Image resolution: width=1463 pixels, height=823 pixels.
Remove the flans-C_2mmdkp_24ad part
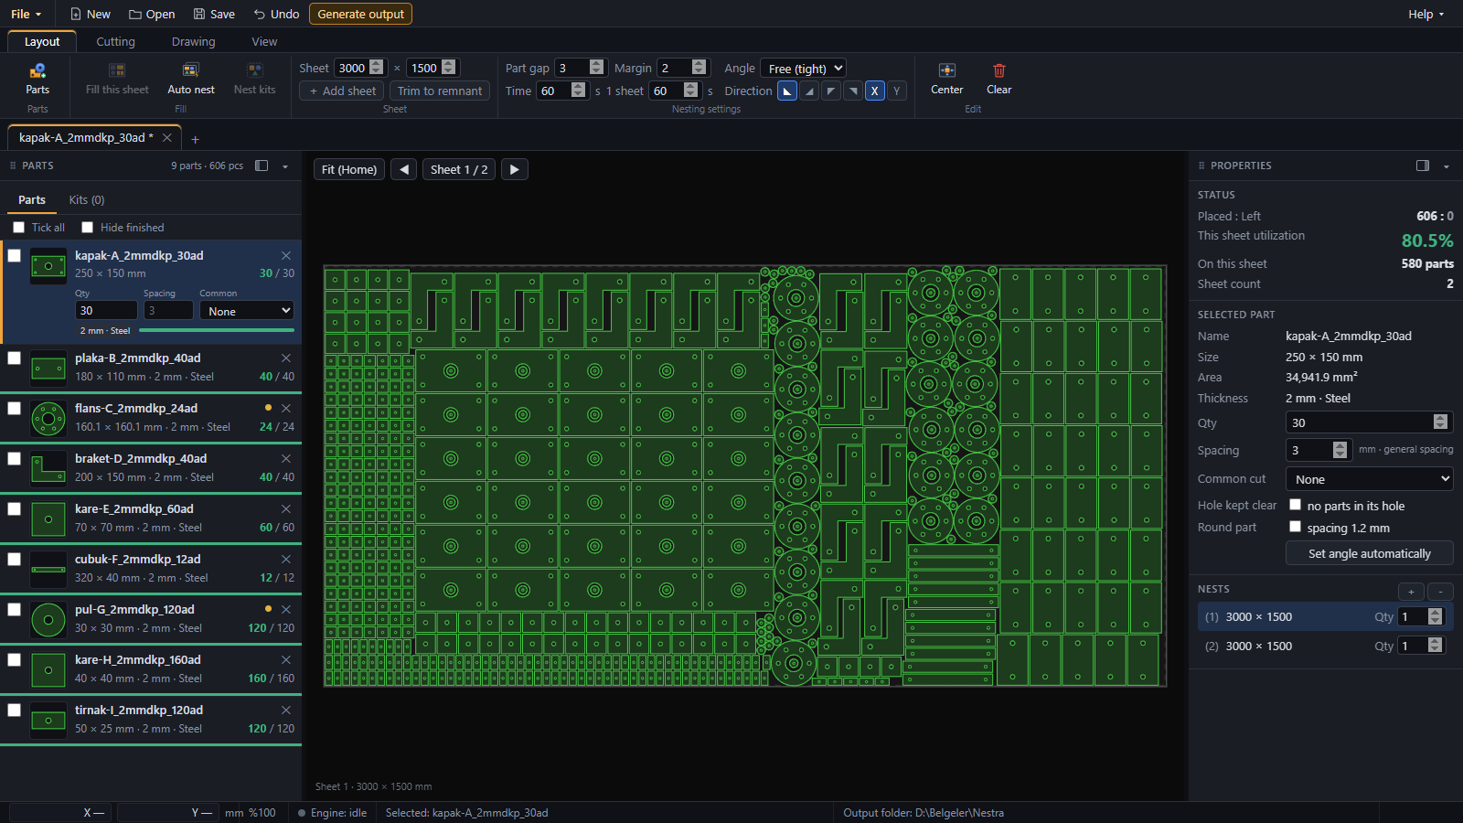click(x=286, y=409)
